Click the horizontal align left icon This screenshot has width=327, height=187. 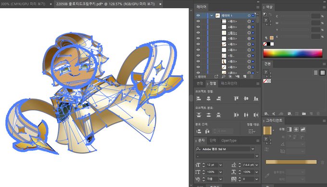[199, 99]
